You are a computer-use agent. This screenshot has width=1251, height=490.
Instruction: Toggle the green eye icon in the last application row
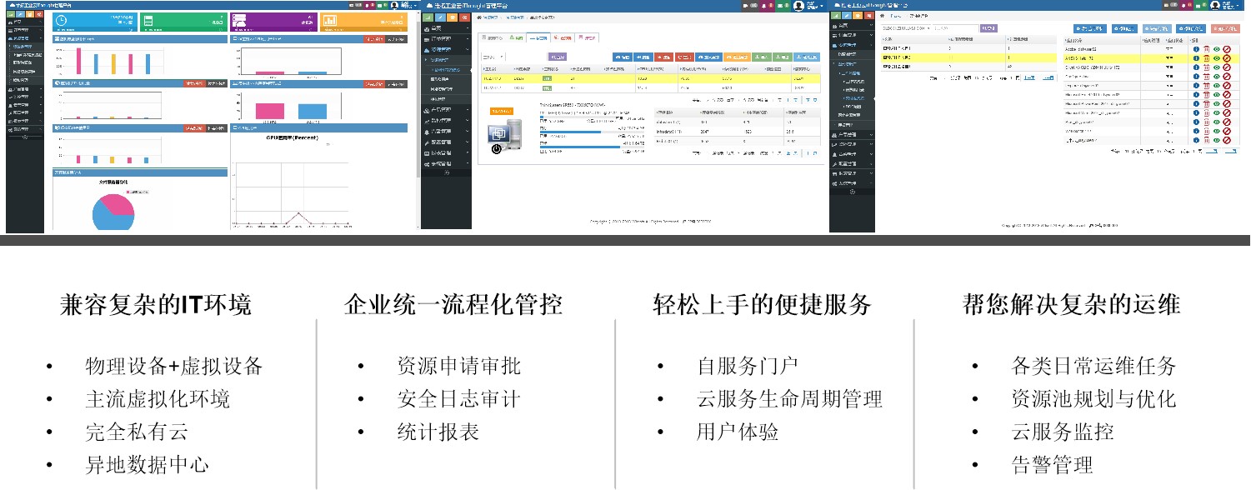(x=1216, y=139)
